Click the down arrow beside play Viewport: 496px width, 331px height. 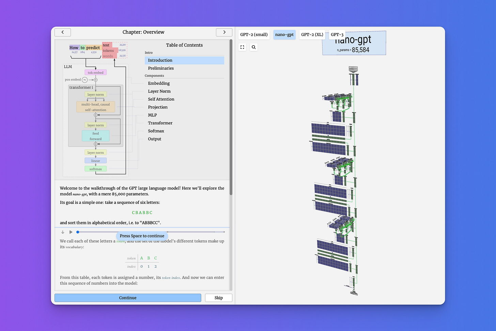pos(63,232)
